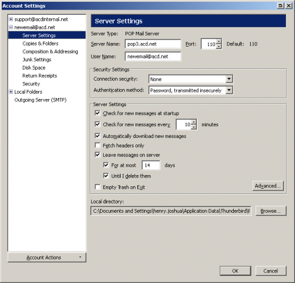
Task: Toggle Check for new messages at startup
Action: point(98,113)
